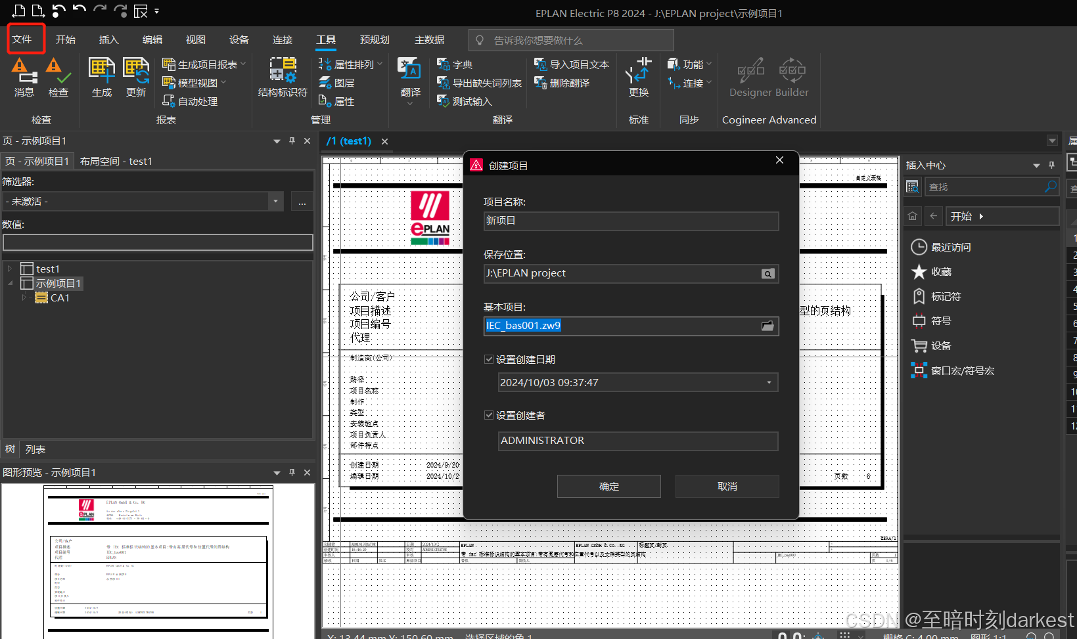This screenshot has width=1077, height=639.
Task: Expand the Property arrangement (属性排列) dropdown
Action: [380, 64]
